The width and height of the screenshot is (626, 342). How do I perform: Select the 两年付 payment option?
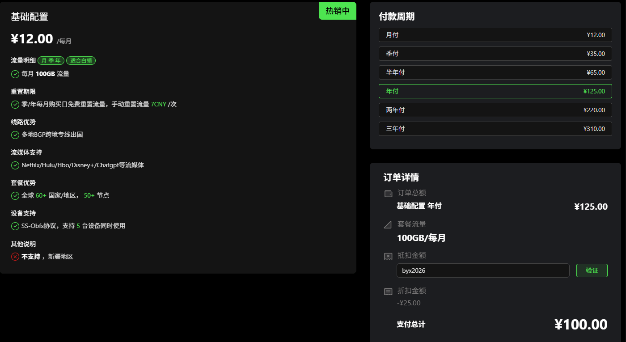(495, 110)
